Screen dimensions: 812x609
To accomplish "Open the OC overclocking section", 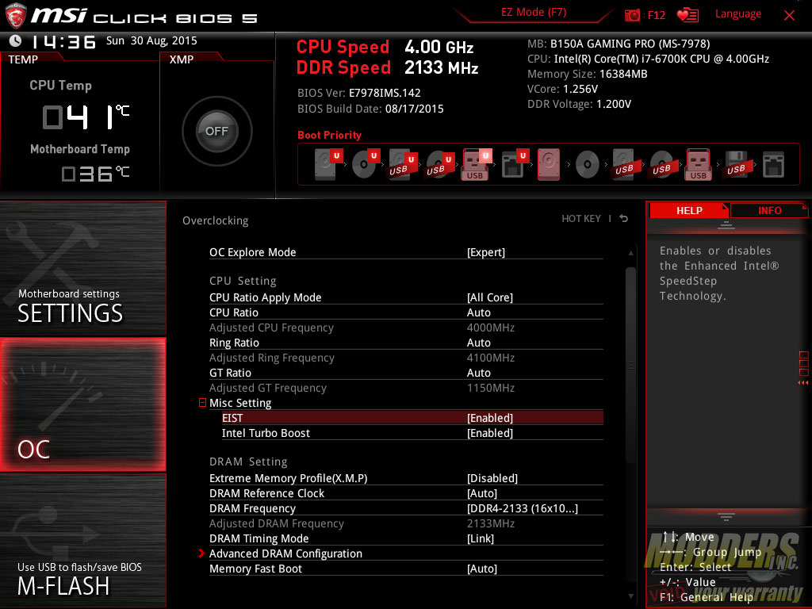I will 83,404.
